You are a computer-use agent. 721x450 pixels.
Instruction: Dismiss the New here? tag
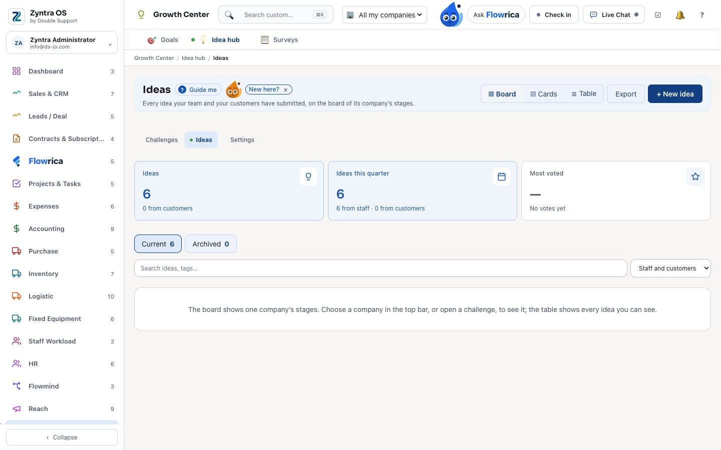click(285, 90)
